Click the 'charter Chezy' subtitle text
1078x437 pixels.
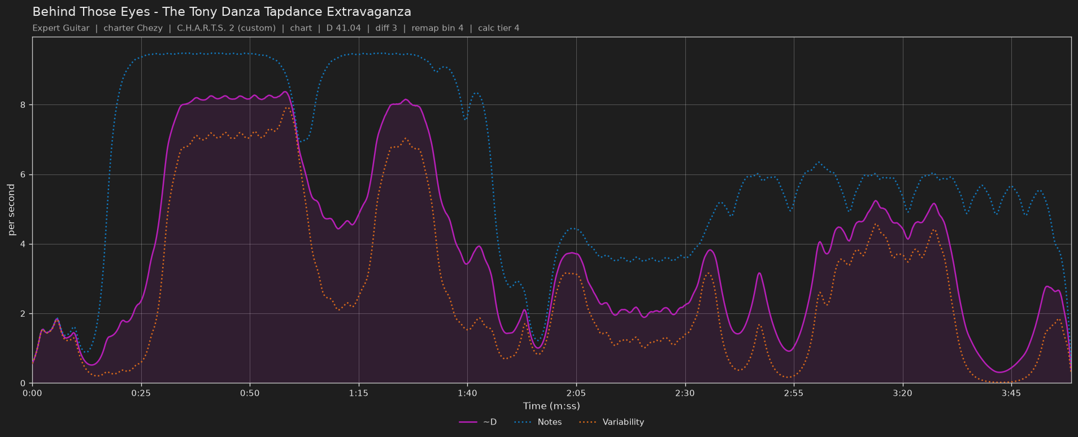[133, 28]
